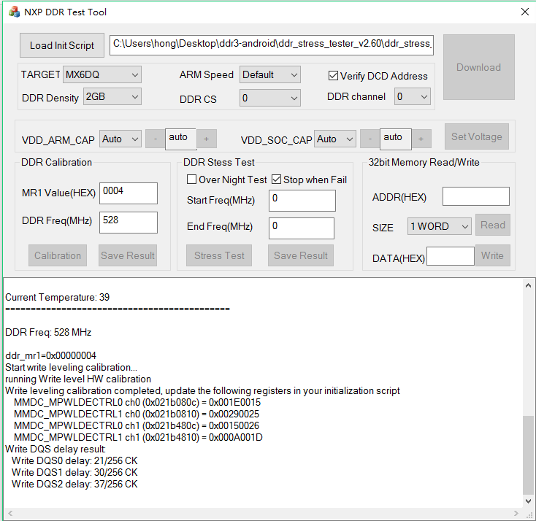536x521 pixels.
Task: Click the Calibration button
Action: point(58,255)
